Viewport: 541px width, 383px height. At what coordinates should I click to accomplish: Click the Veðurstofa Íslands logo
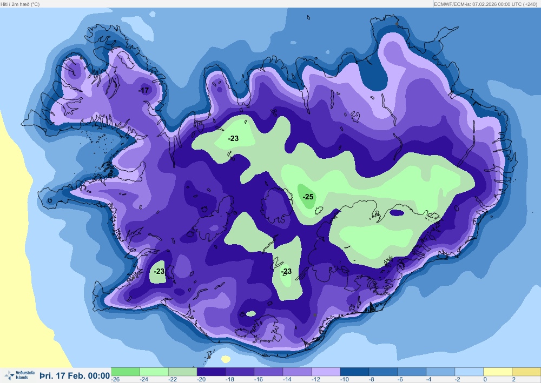[x=19, y=375]
